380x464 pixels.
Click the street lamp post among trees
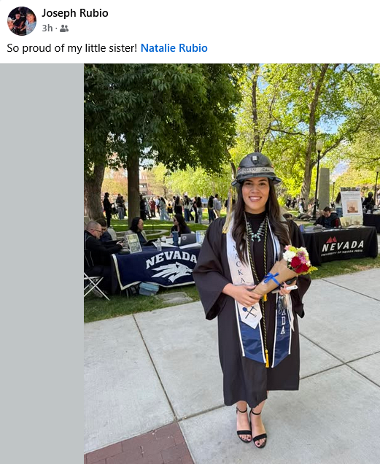click(317, 179)
